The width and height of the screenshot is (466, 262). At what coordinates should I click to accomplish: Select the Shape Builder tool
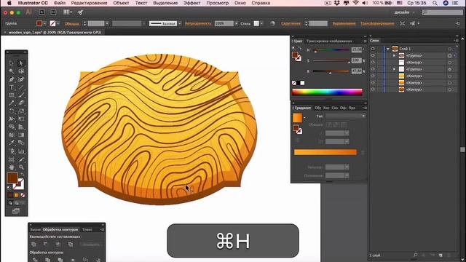(12, 127)
